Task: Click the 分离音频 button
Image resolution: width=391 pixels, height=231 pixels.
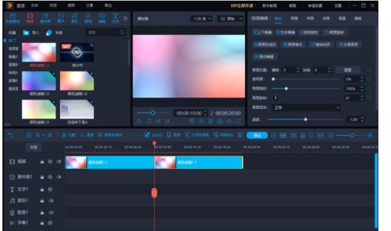Action: [348, 44]
